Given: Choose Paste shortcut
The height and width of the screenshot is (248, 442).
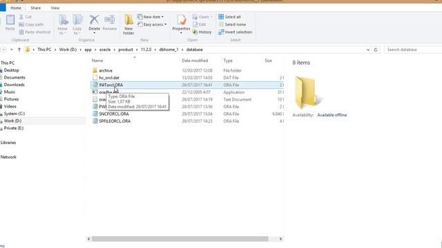Looking at the screenshot, I should [x=35, y=32].
